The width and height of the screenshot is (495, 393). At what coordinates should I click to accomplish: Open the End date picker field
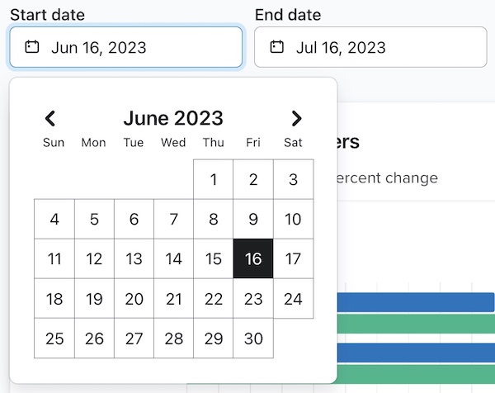370,47
